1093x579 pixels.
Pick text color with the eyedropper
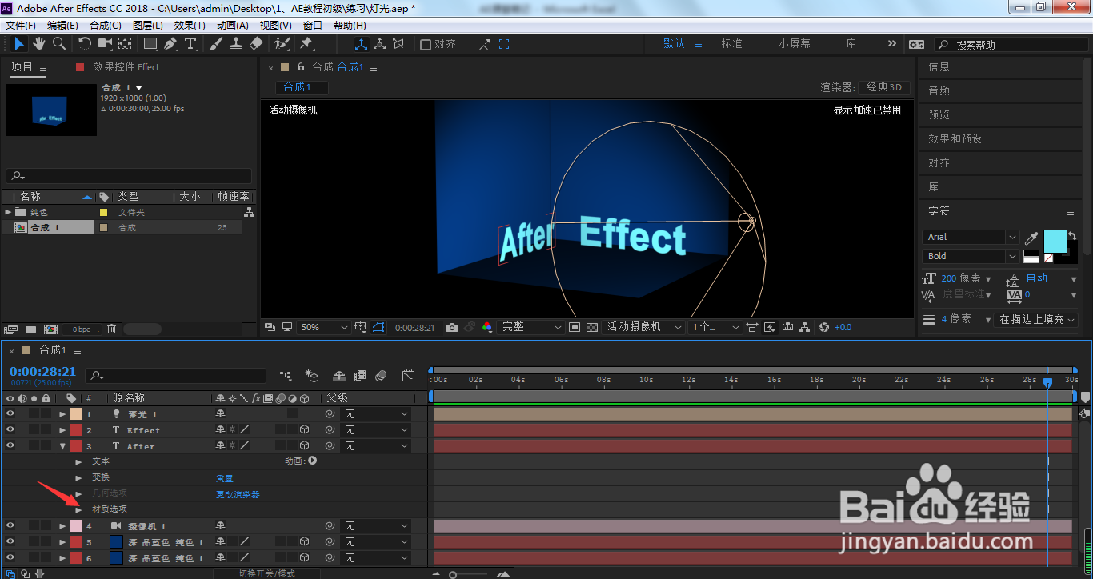point(1031,238)
